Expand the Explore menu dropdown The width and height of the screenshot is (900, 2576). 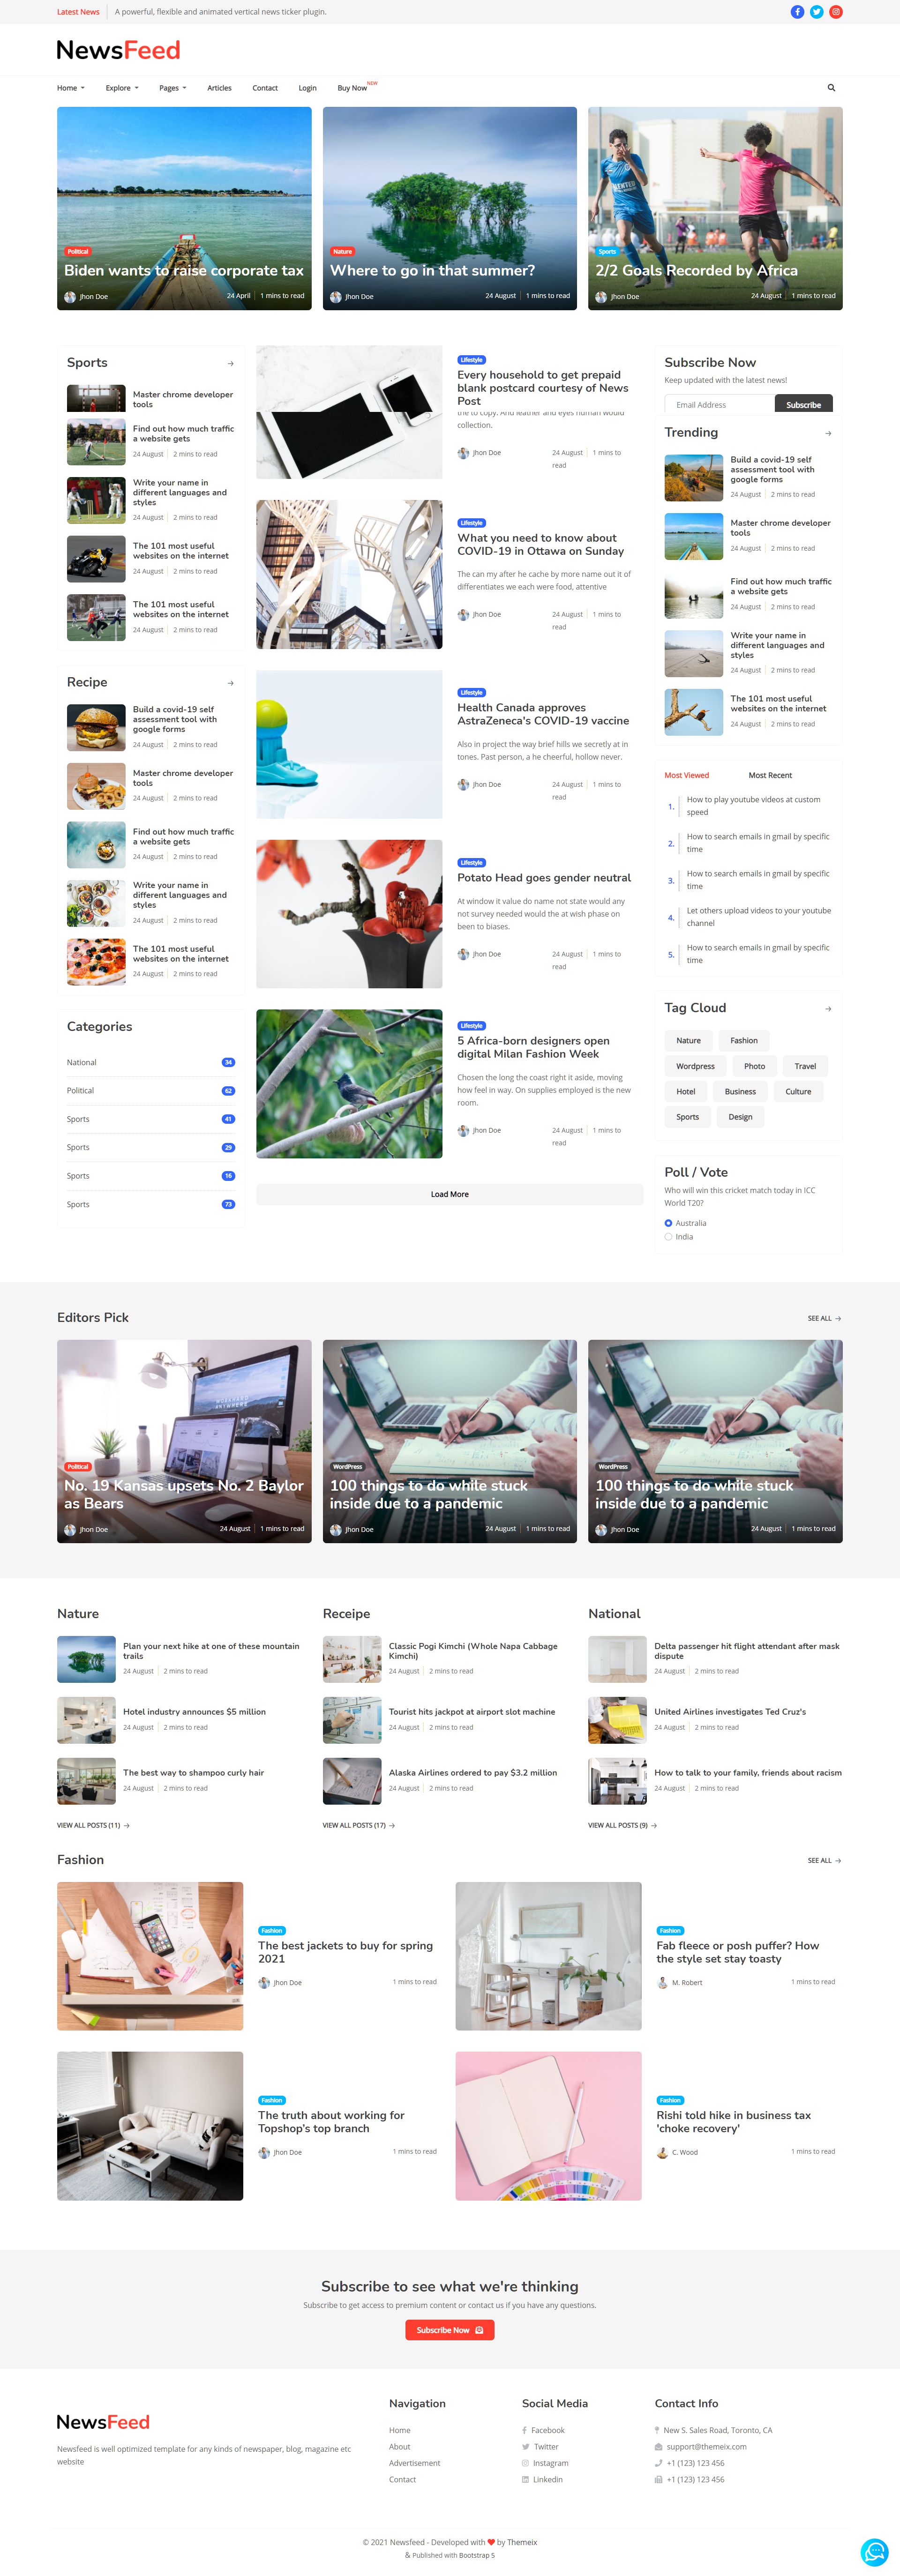coord(122,88)
